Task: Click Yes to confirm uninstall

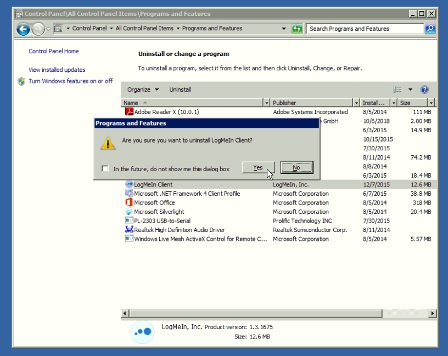Action: click(x=258, y=168)
